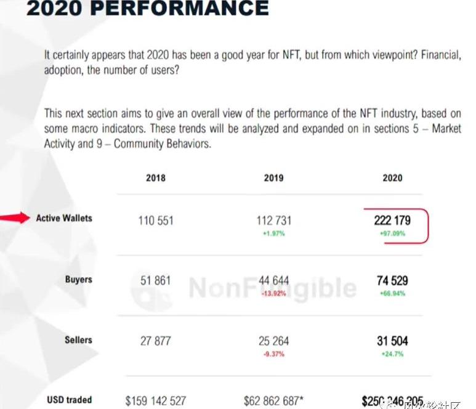
Task: Click the NonFungible watermark logo icon
Action: click(151, 290)
